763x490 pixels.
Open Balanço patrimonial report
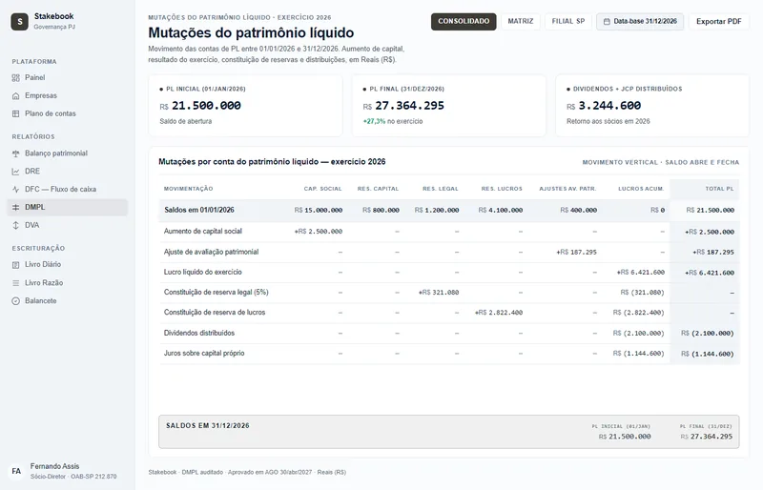pyautogui.click(x=68, y=153)
